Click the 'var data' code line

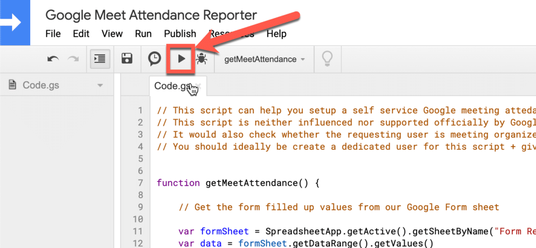[305, 243]
